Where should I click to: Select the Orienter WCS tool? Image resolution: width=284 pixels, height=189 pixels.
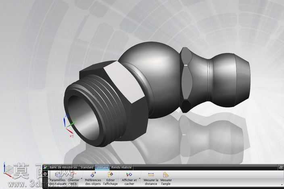[73, 179]
